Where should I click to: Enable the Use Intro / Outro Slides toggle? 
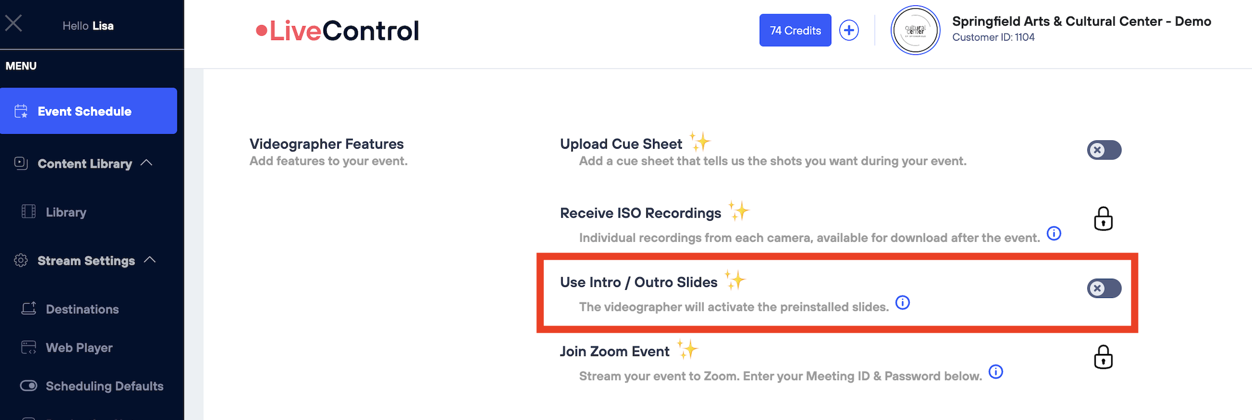(x=1104, y=289)
